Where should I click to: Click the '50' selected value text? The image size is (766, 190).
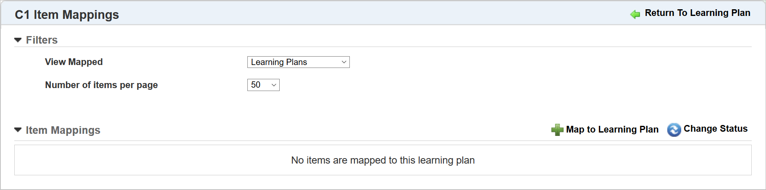(255, 85)
